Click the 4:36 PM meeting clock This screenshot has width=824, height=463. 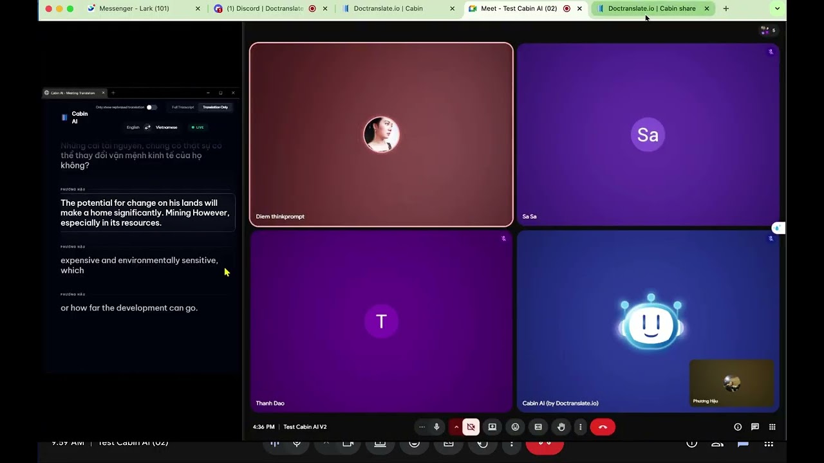264,427
